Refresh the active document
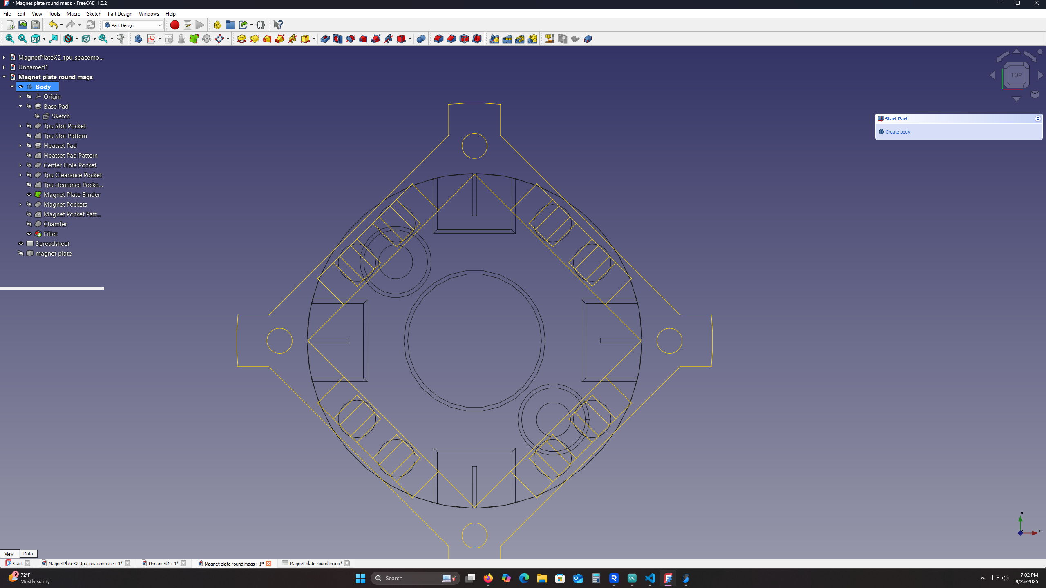Screen dimensions: 1046x588 (x=90, y=25)
